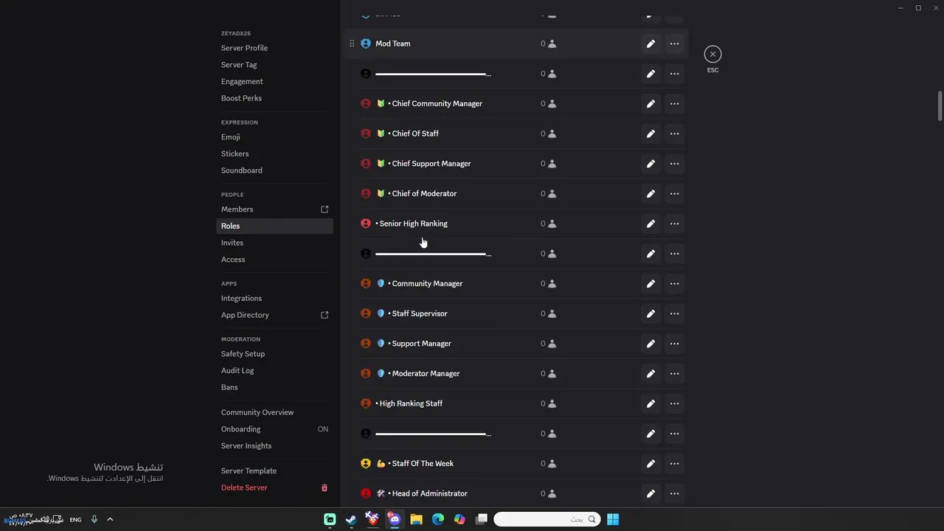Click the Delete Server link
The width and height of the screenshot is (944, 531).
click(244, 487)
